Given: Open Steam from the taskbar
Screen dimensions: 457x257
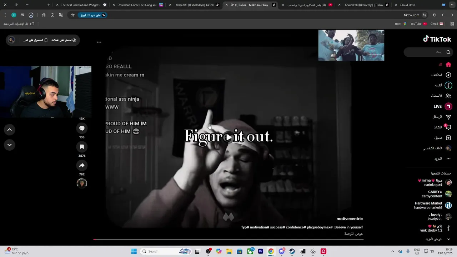Looking at the screenshot, I should [292, 251].
